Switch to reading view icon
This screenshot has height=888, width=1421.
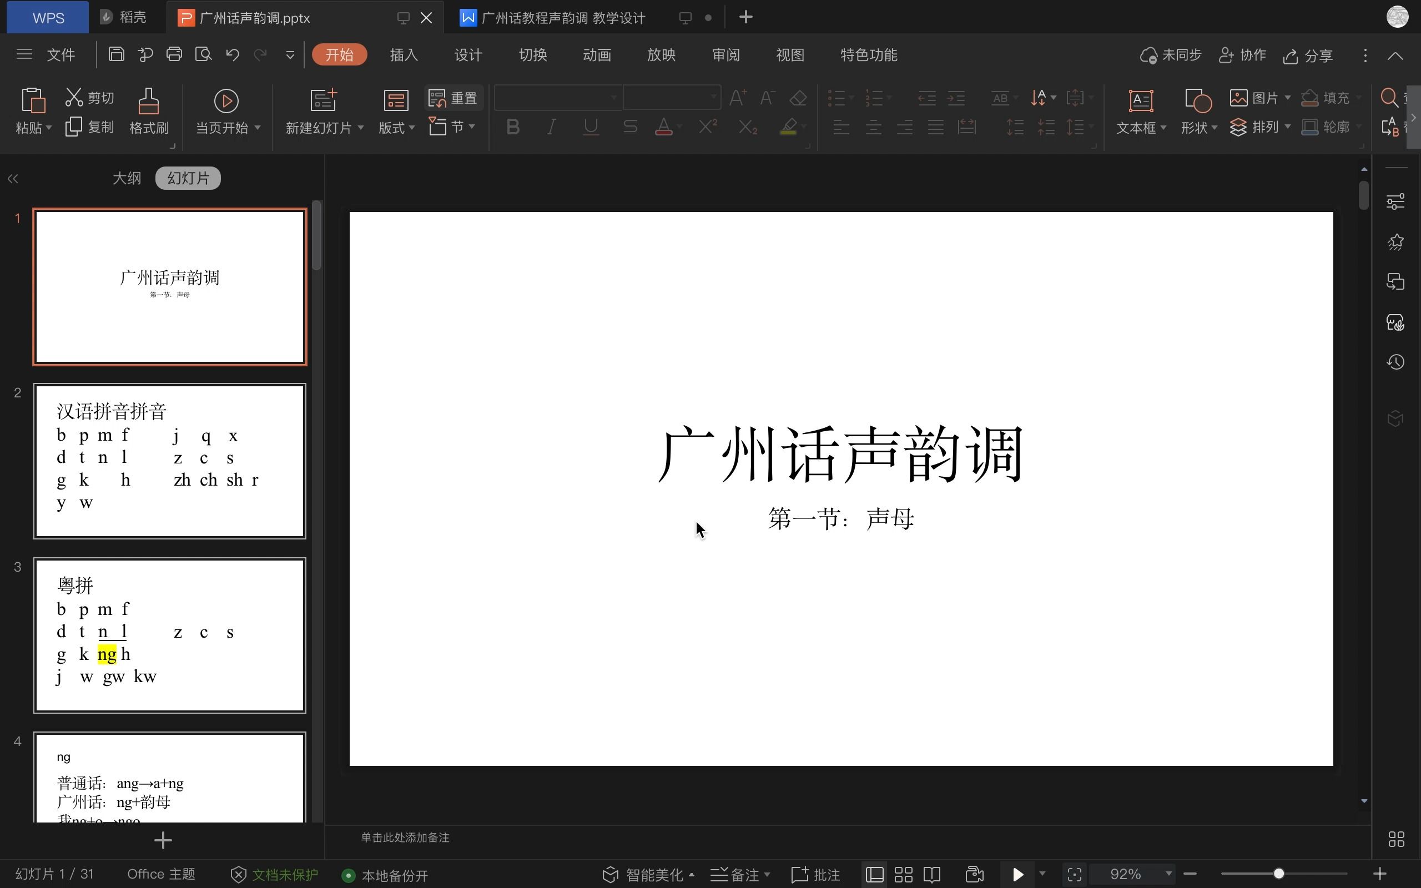(933, 875)
